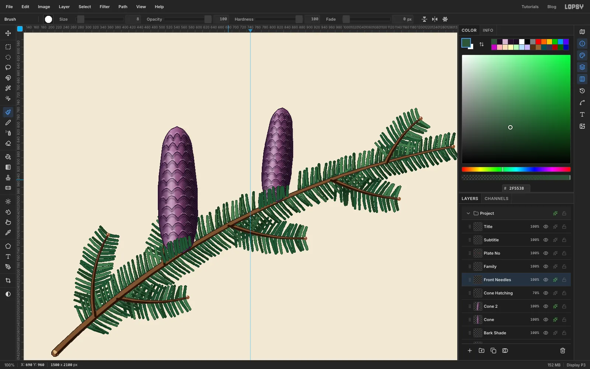Viewport: 590px width, 369px height.
Task: Switch to the Channels tab
Action: pos(496,199)
